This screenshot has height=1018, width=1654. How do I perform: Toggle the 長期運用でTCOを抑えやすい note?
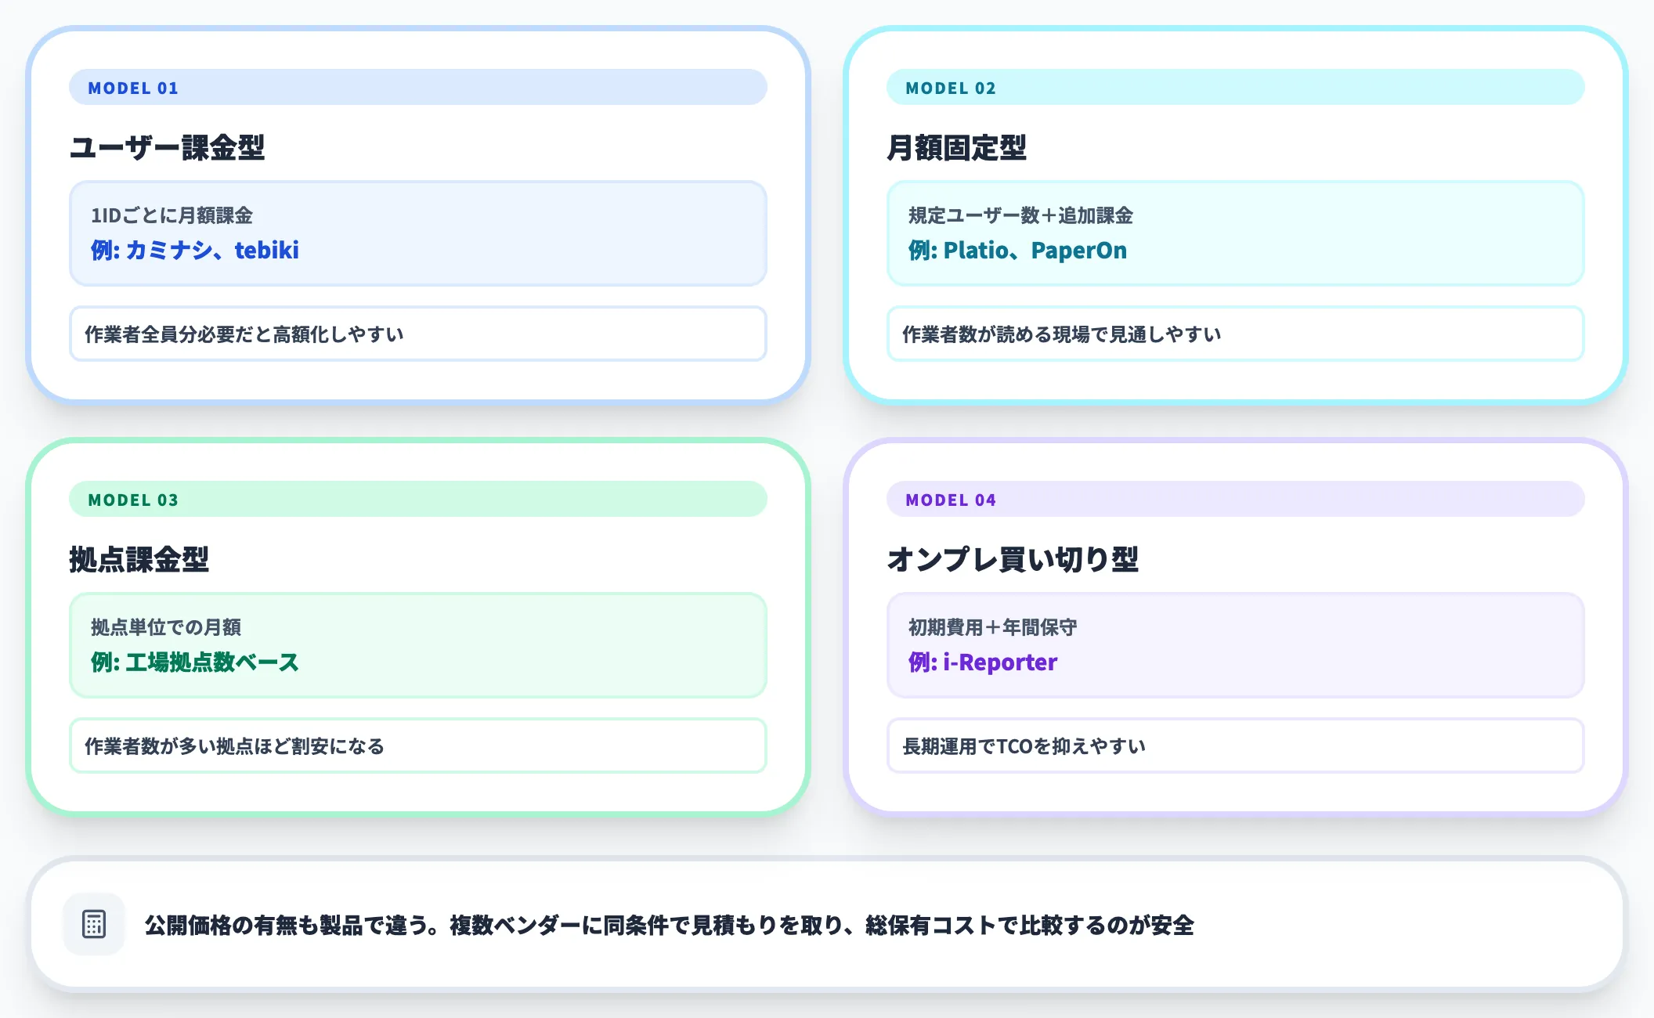(1237, 746)
